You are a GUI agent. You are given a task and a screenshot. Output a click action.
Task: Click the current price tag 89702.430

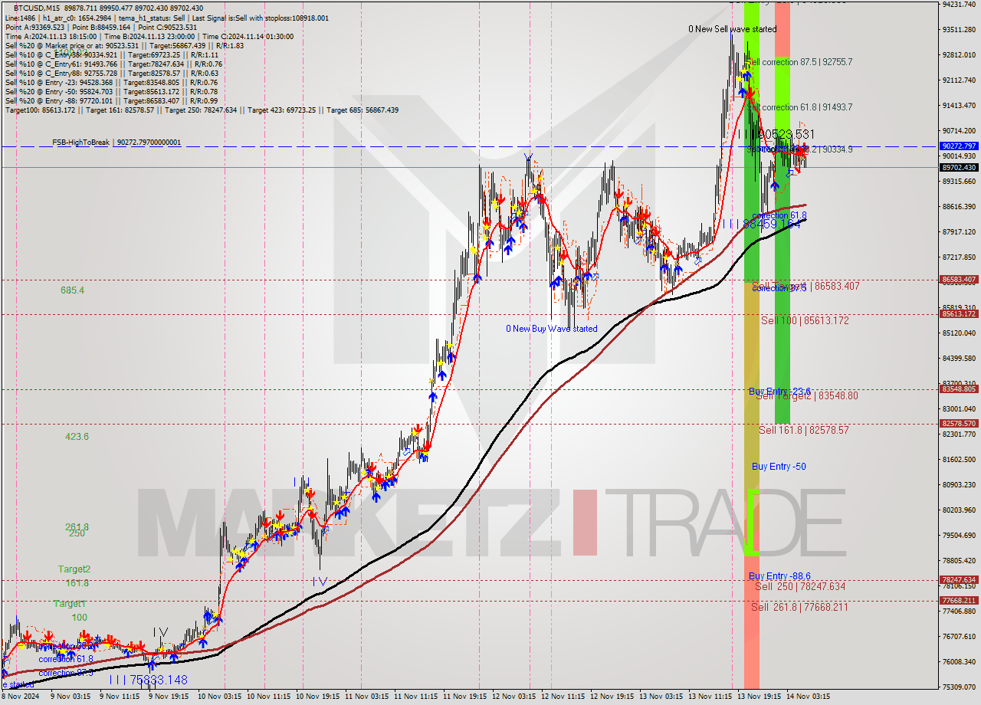point(959,167)
